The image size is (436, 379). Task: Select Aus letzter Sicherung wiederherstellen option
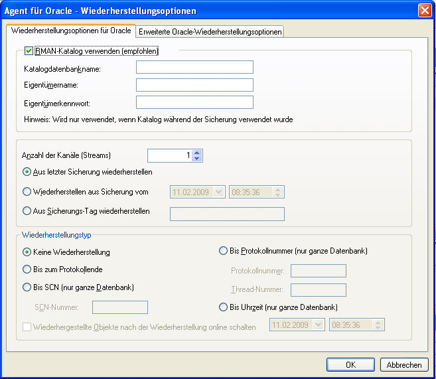(x=27, y=172)
